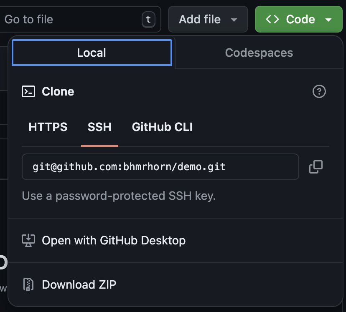Screen dimensions: 346x312
Task: Select the HTTPS clone option
Action: click(x=48, y=127)
